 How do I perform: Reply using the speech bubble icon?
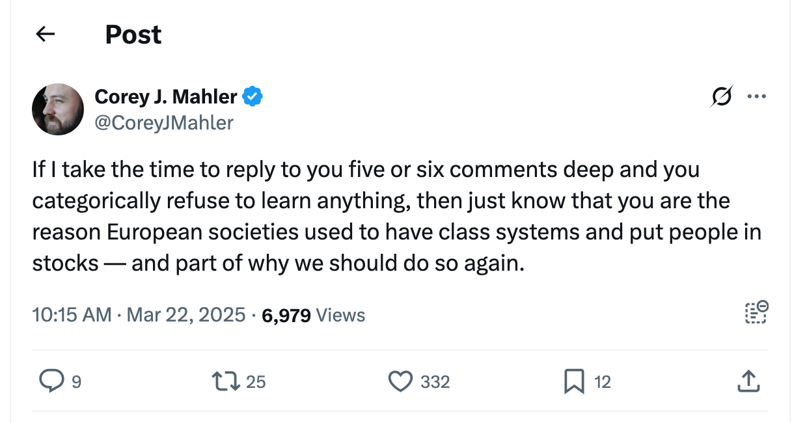51,381
